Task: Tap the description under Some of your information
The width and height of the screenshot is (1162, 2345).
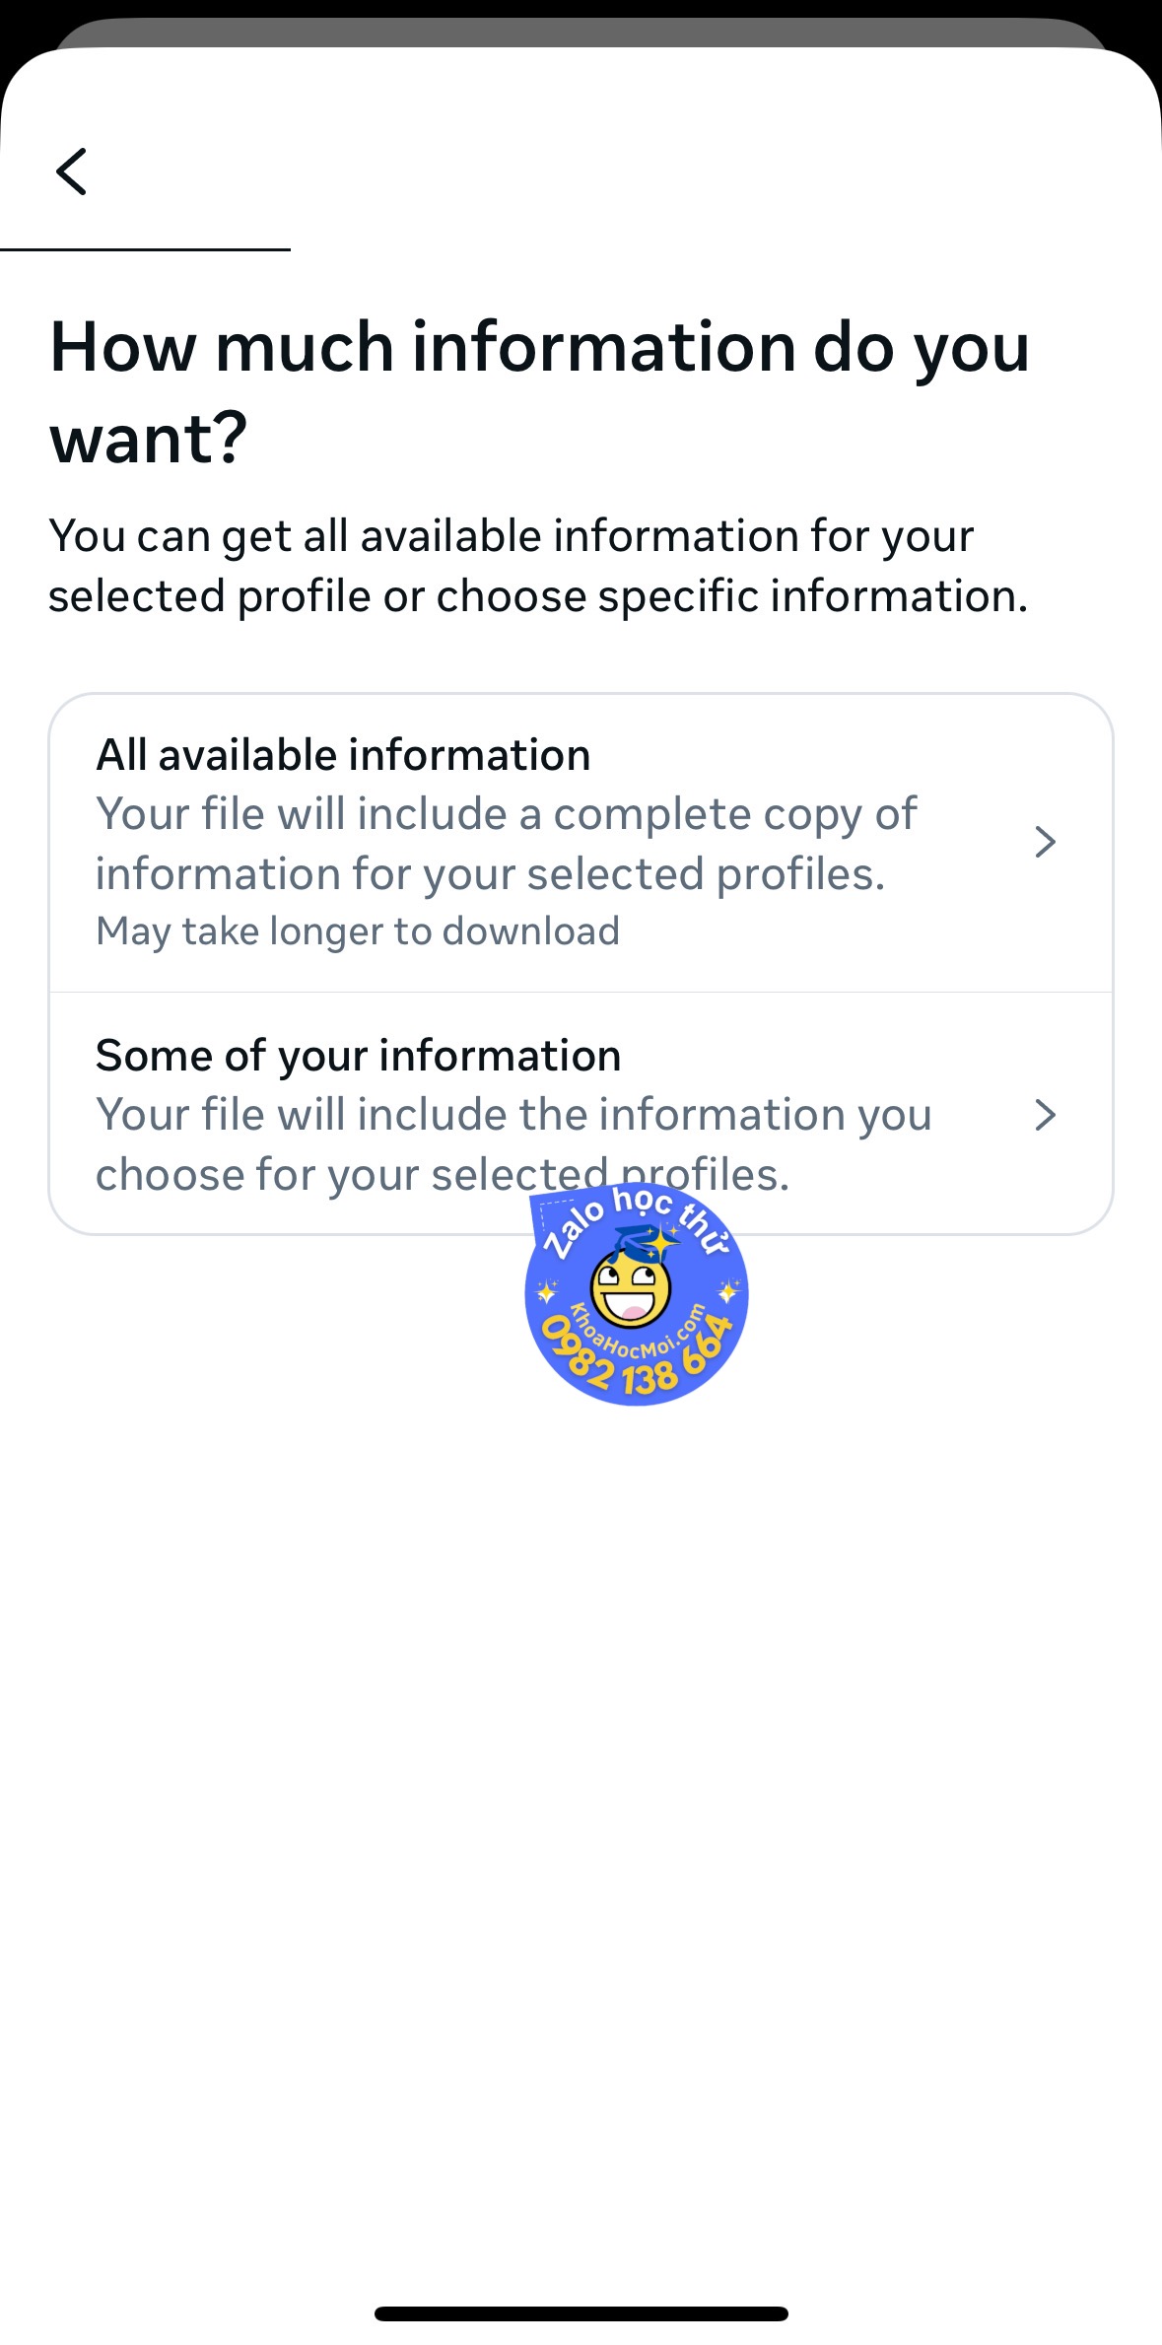Action: 513,1144
